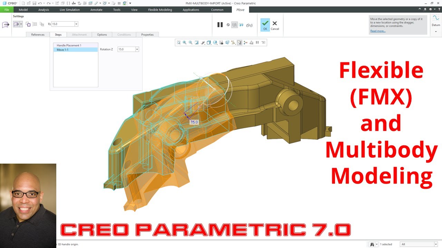Image resolution: width=442 pixels, height=248 pixels.
Task: Toggle the annotation display icon in graphics toolbar
Action: [x=240, y=43]
